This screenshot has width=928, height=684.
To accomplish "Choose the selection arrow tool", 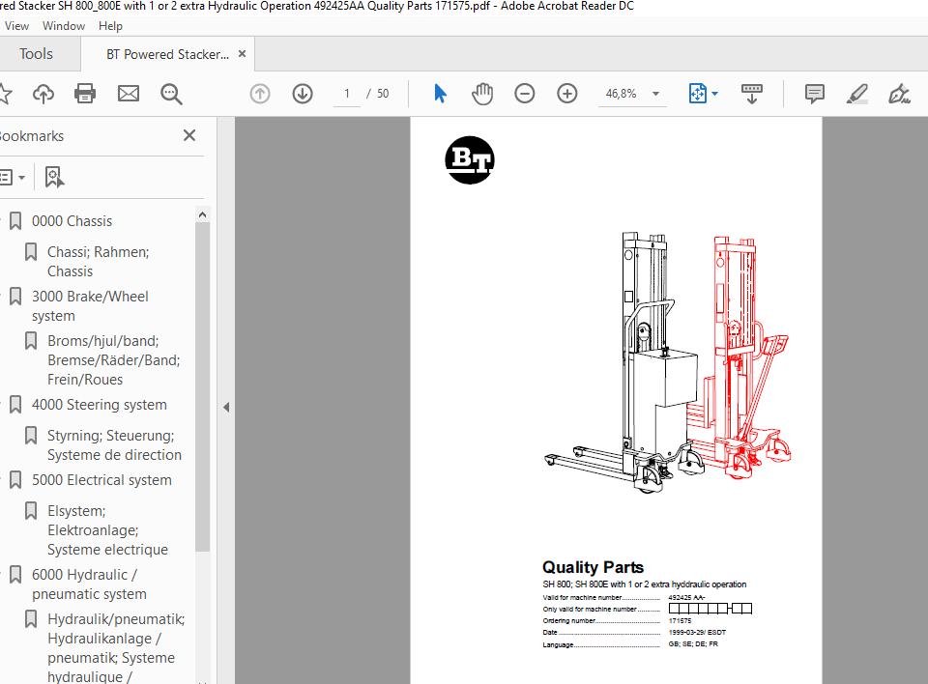I will tap(441, 94).
